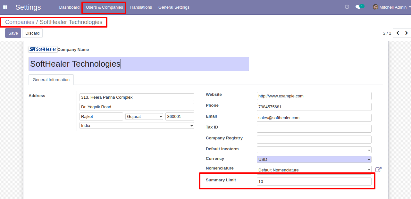
Task: Click the 'SoftHealer Technologies' breadcrumb text
Action: click(71, 22)
